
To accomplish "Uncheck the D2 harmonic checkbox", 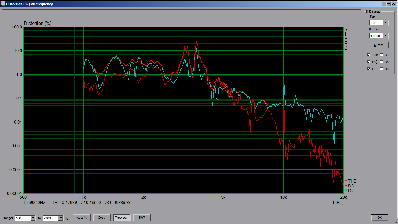I will (x=369, y=62).
